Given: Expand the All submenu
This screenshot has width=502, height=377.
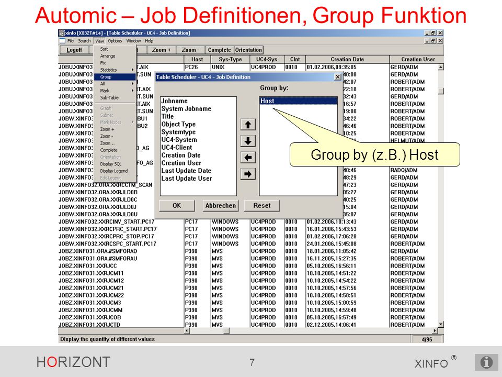Looking at the screenshot, I should pyautogui.click(x=115, y=84).
